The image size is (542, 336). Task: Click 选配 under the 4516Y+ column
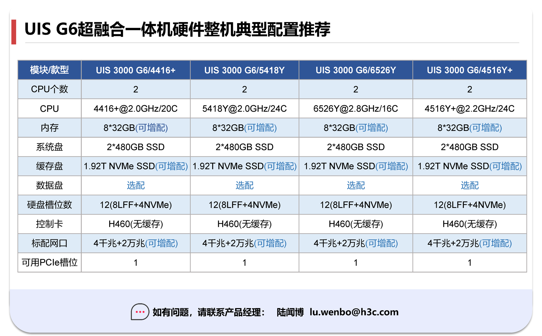pyautogui.click(x=469, y=185)
